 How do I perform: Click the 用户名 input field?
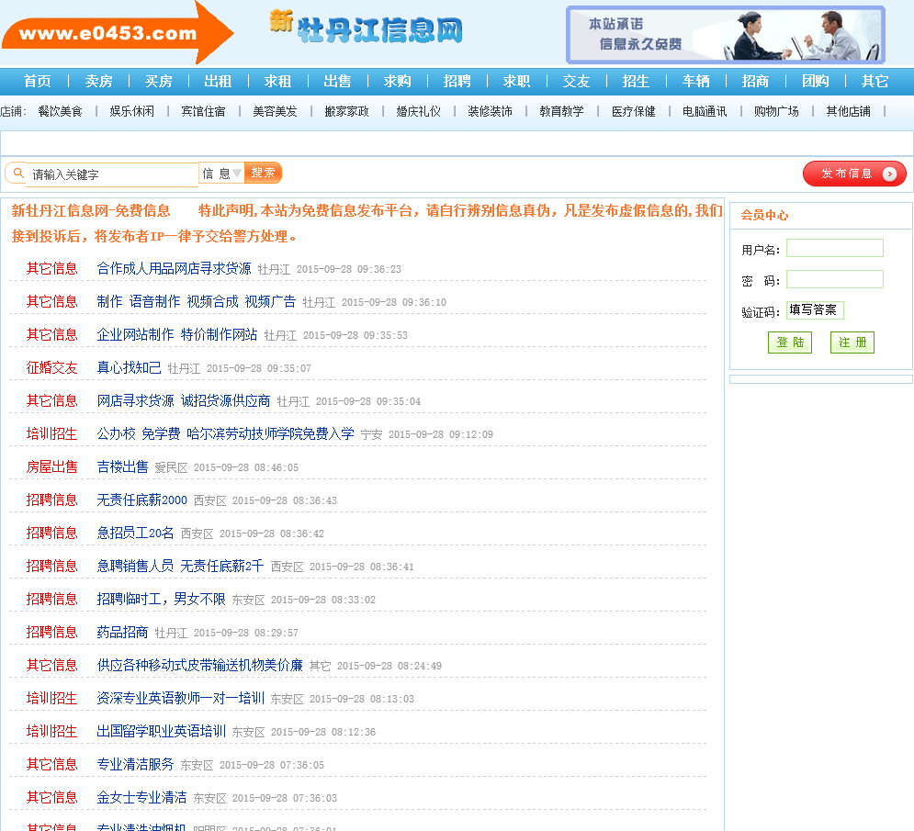click(835, 248)
